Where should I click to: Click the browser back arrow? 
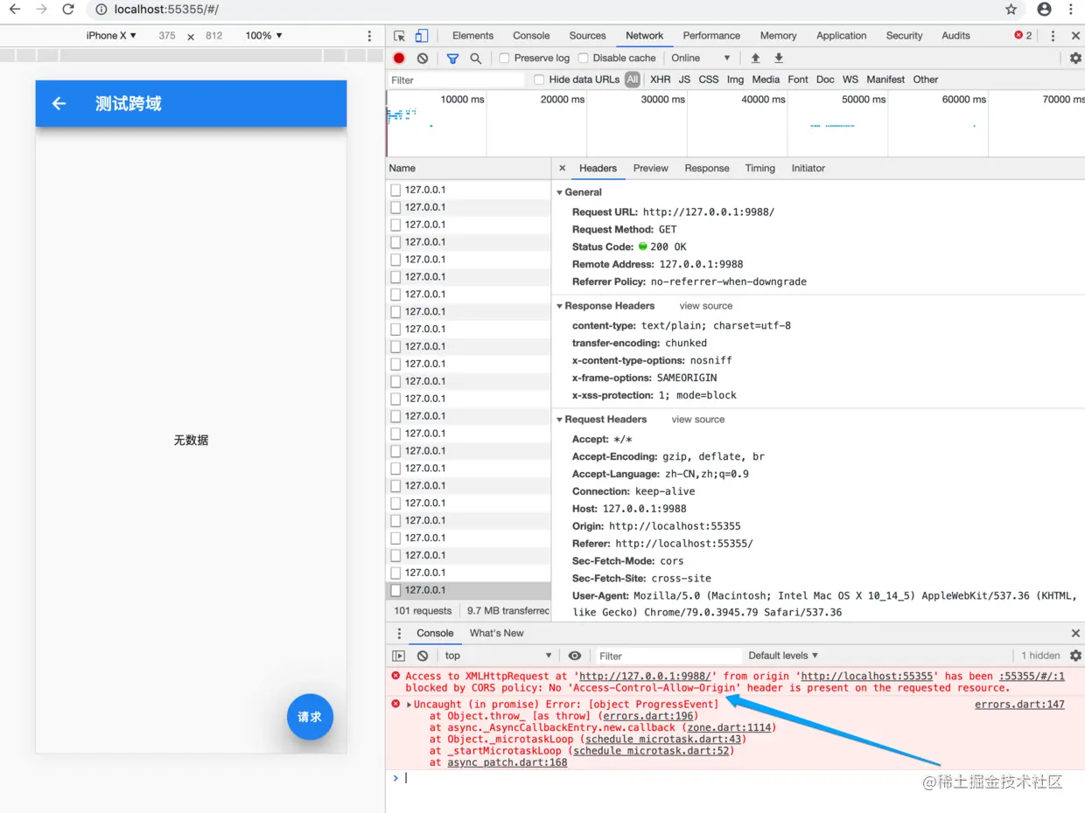(x=15, y=10)
